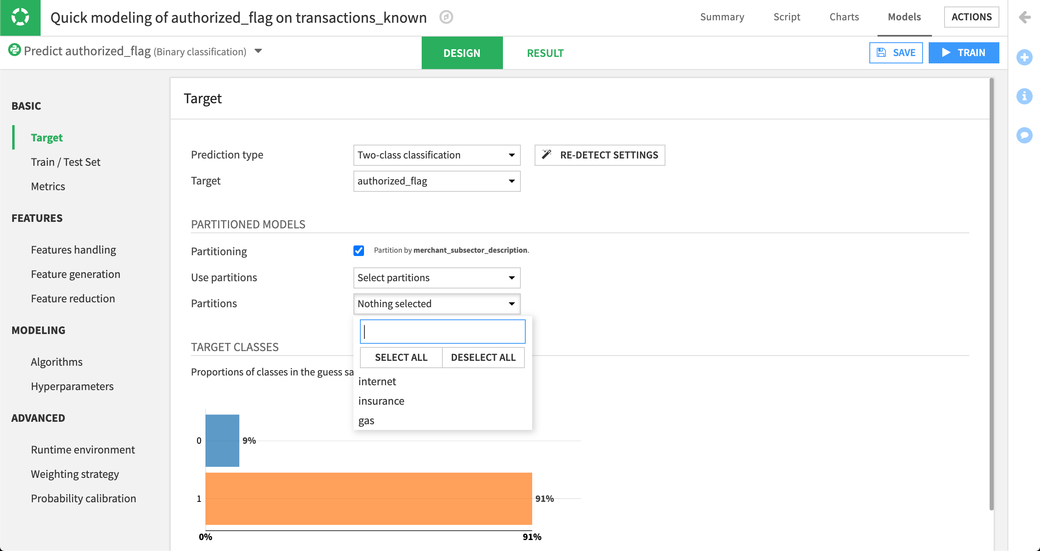The width and height of the screenshot is (1040, 551).
Task: Click the orange class 1 bar
Action: pos(368,499)
